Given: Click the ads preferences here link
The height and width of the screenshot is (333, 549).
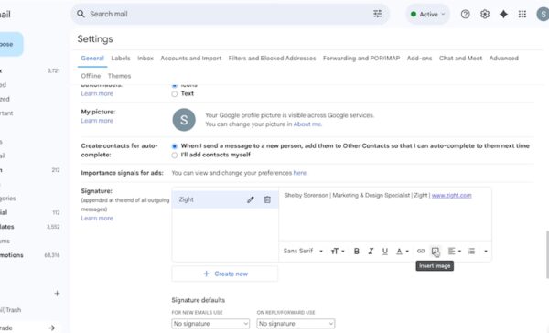Looking at the screenshot, I should point(300,173).
